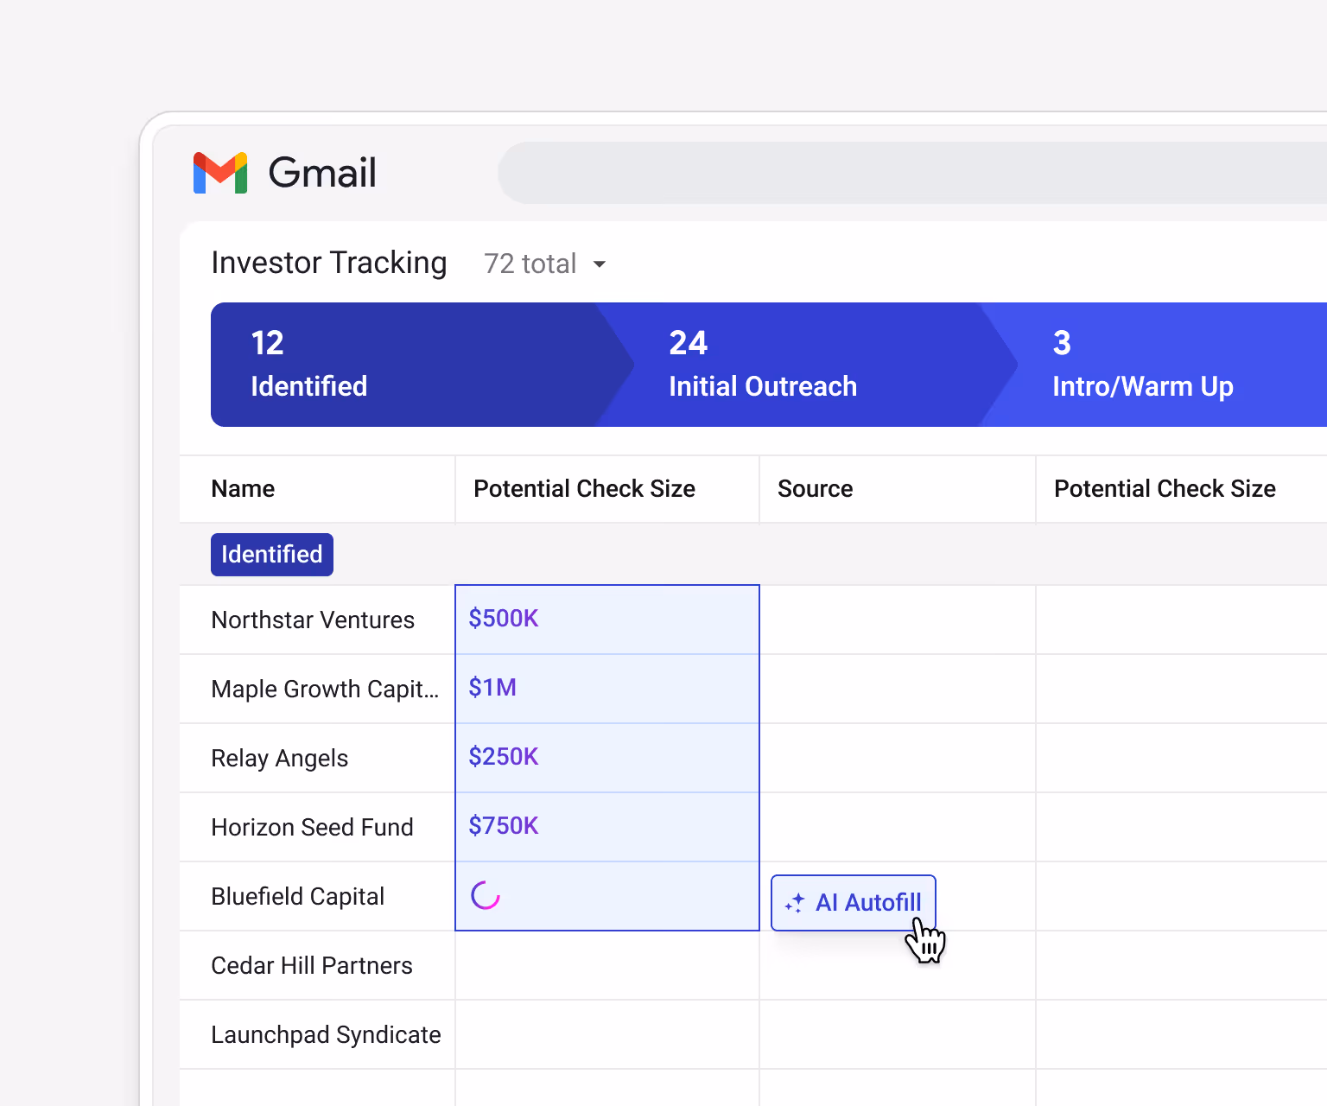The height and width of the screenshot is (1106, 1327).
Task: Select the $750K check size cell
Action: (607, 827)
